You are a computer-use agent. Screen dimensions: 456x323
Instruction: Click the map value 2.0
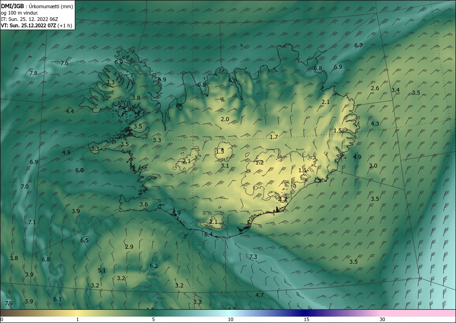[225, 119]
